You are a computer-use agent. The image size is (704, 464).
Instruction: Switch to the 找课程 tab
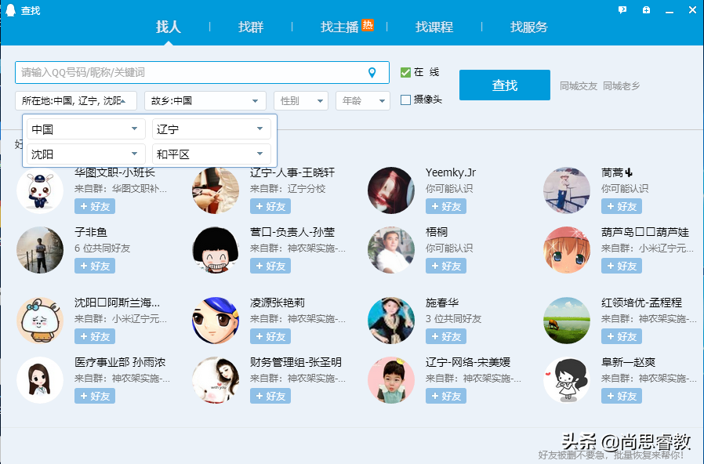(434, 27)
